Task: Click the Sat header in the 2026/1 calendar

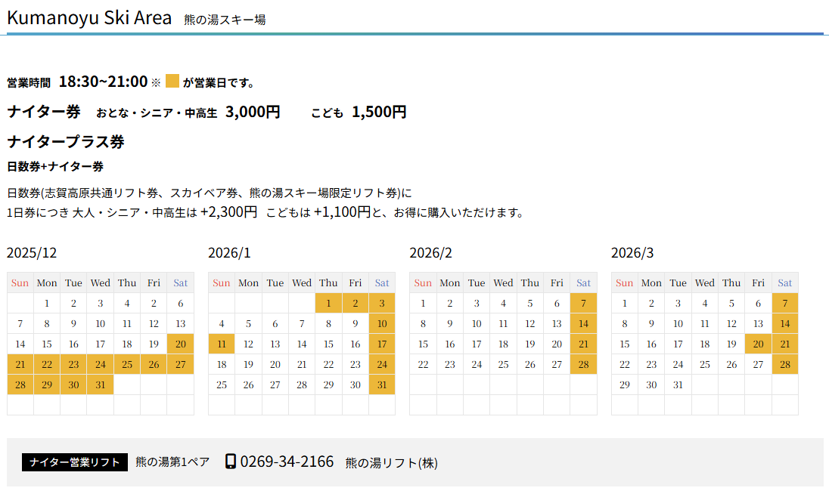Action: [382, 283]
